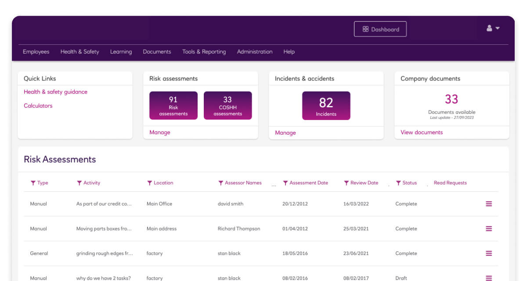Click the filter icon beside Review Date

(x=347, y=183)
